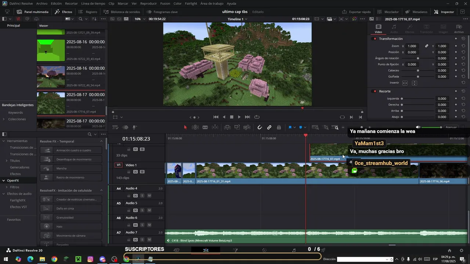Show the Mezclador panel

point(388,12)
